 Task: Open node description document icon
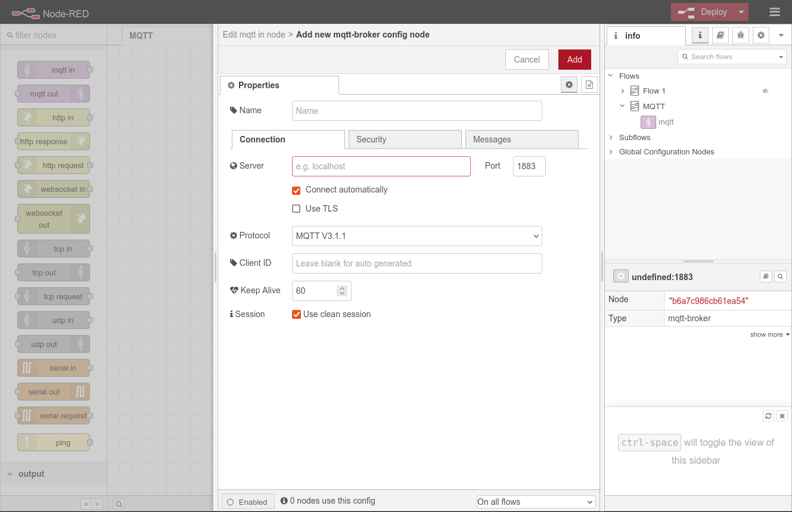coord(589,85)
